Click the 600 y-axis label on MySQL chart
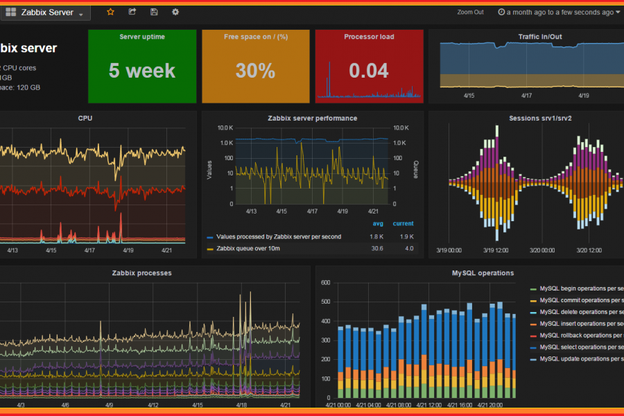The image size is (624, 416). pos(326,283)
